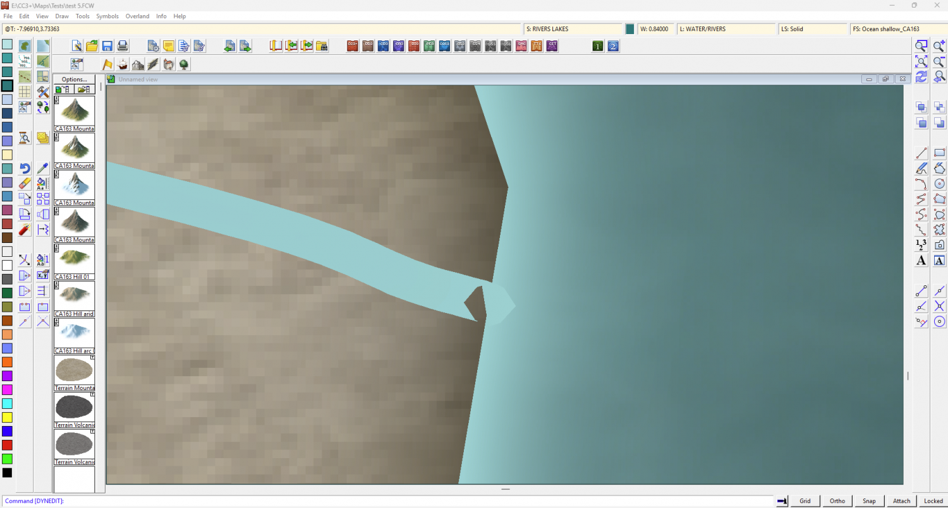Viewport: 948px width, 508px height.
Task: Open the Symbols menu
Action: [x=107, y=16]
